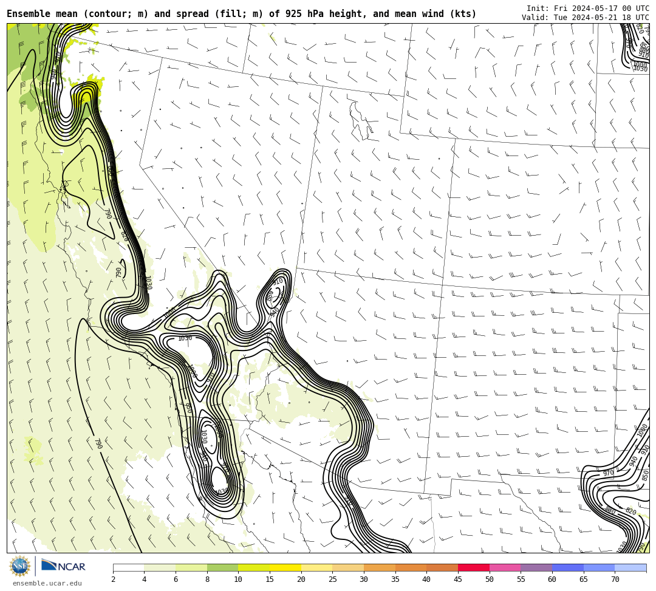Click the 790 contour label offshore at lower left

tap(98, 444)
